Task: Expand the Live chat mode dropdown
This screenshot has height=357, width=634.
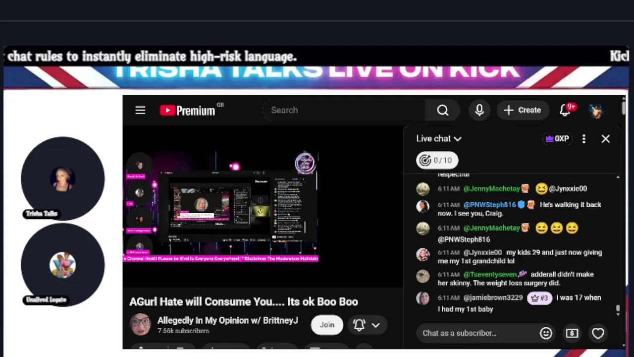Action: (439, 139)
